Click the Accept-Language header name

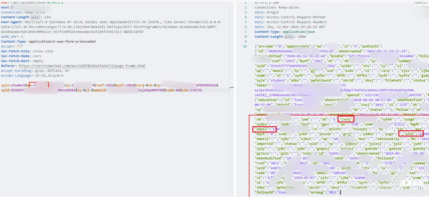click(15, 75)
